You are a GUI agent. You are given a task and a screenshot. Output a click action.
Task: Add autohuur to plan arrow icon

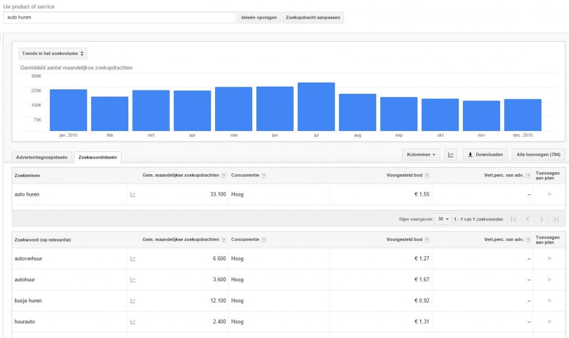pyautogui.click(x=549, y=279)
